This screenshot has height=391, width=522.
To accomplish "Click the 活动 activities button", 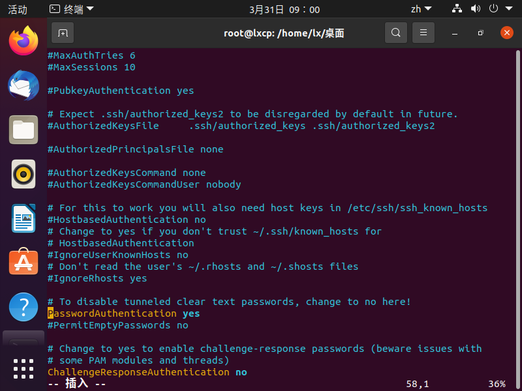I will 18,9.
